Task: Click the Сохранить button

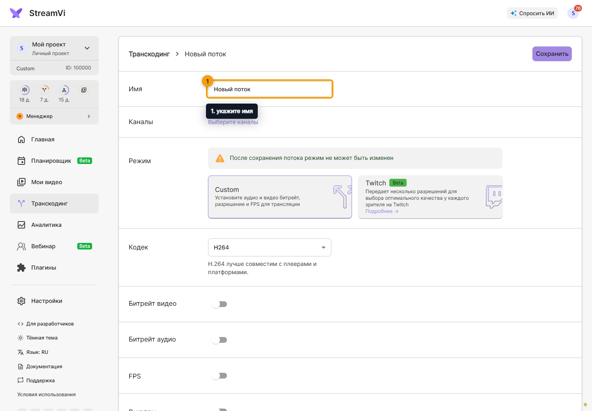Action: [552, 54]
